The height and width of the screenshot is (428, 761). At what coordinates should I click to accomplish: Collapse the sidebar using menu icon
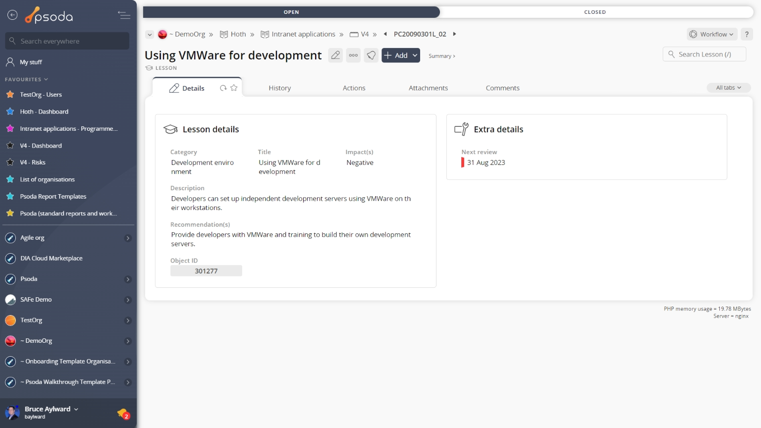pos(124,15)
